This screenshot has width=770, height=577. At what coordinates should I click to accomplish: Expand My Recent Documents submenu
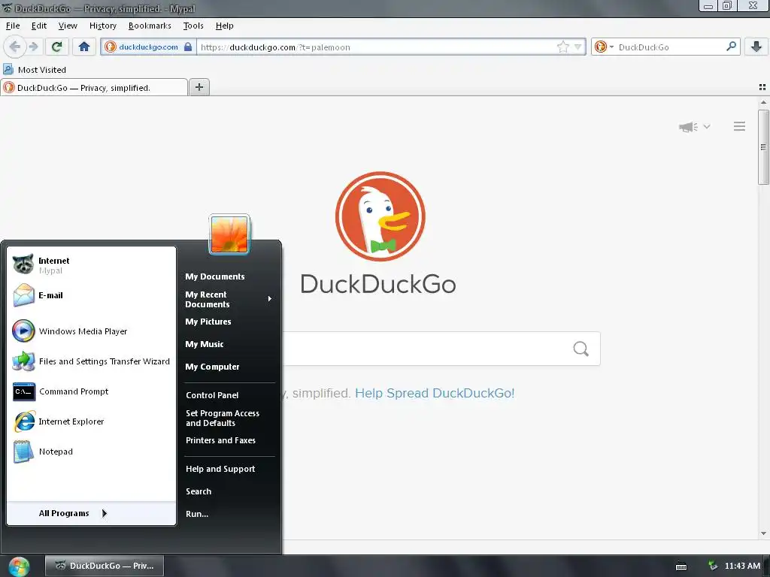pyautogui.click(x=229, y=299)
